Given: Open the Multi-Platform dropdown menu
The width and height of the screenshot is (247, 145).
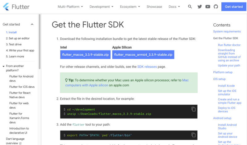Looking at the screenshot, I should (x=70, y=6).
